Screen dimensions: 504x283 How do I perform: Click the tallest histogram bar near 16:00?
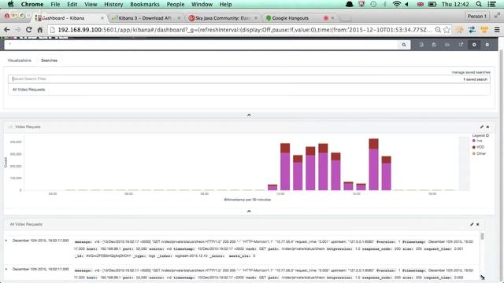[373, 164]
